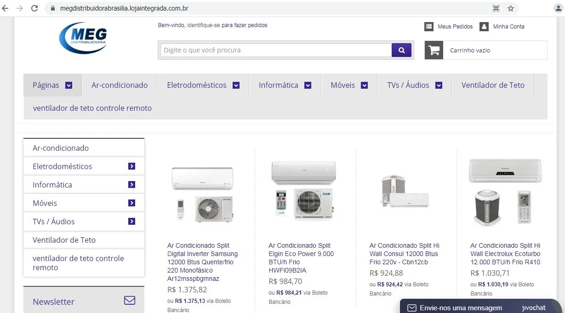This screenshot has width=565, height=313.
Task: Click sidebar TVs / Áudios label
Action: click(x=54, y=222)
